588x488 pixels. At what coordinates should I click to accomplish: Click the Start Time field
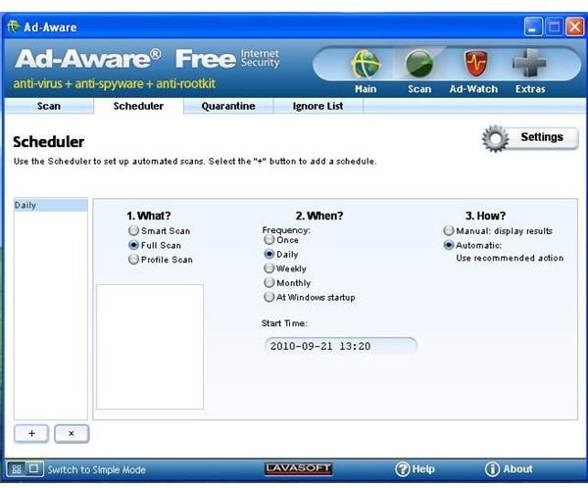click(340, 346)
